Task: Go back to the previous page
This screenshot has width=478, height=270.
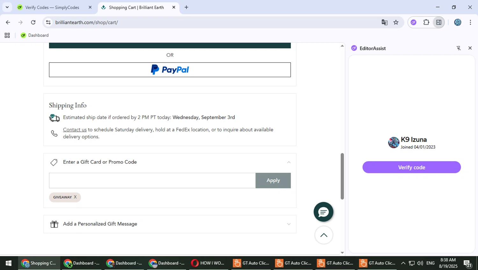Action: tap(8, 22)
